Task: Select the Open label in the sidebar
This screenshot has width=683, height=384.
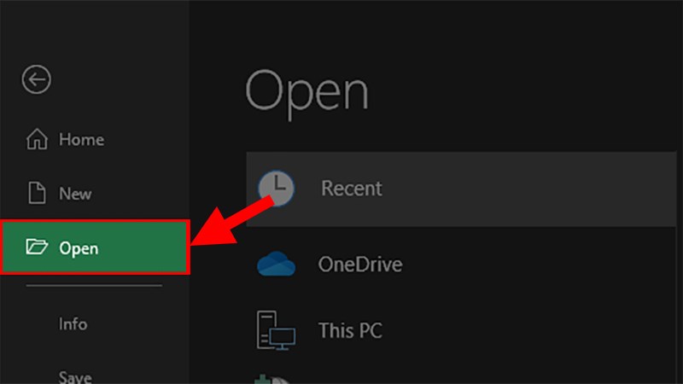Action: pos(79,249)
